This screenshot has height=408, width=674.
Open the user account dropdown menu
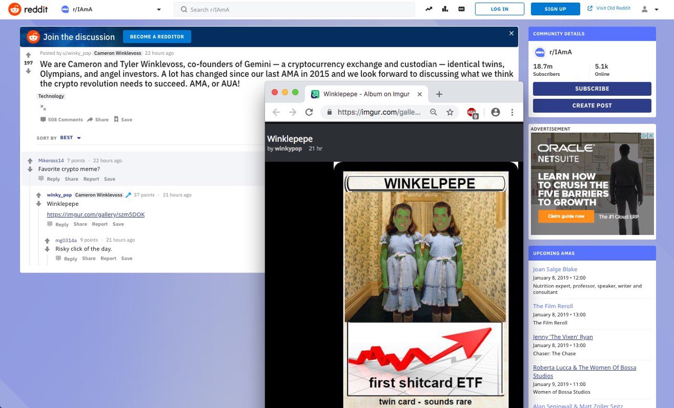click(x=650, y=9)
